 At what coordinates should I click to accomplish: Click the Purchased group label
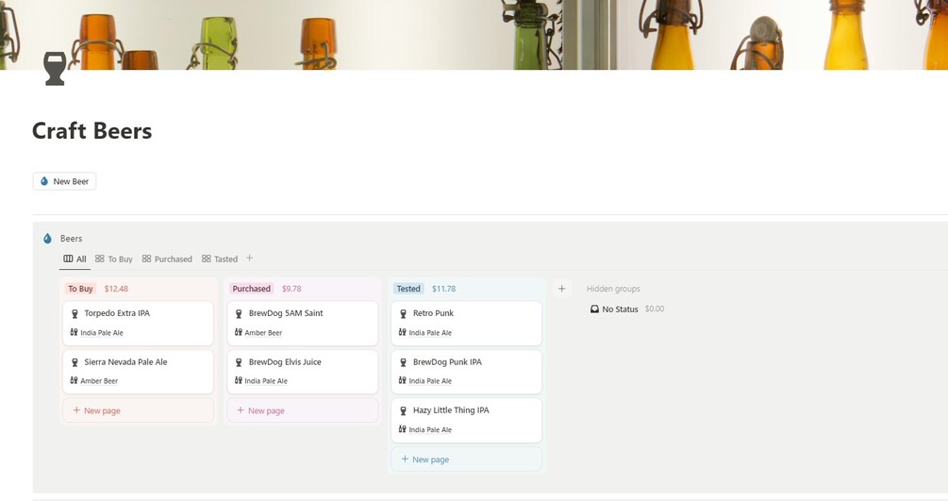(x=252, y=289)
